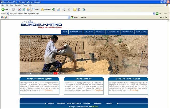Open the Search pane magnifier icon

[33, 9]
